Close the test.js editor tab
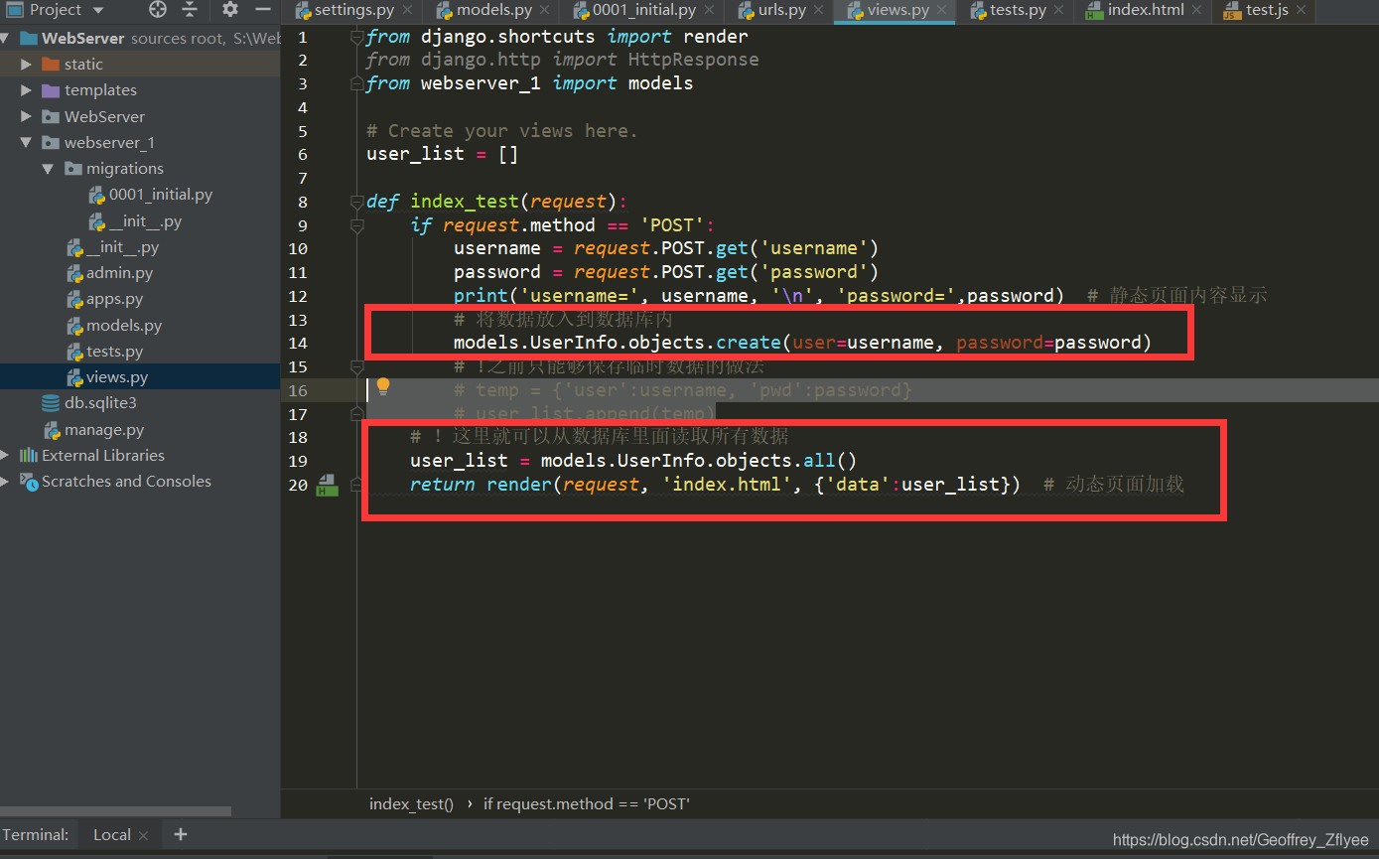This screenshot has height=859, width=1379. [x=1303, y=11]
